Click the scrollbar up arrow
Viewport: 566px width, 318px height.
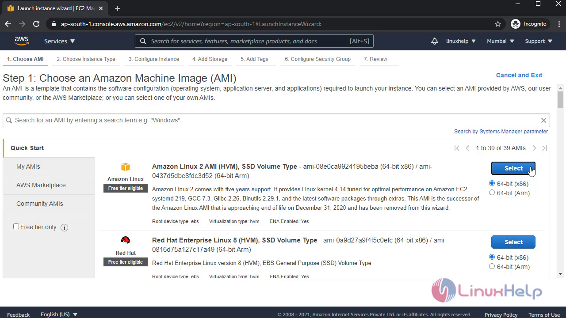[x=560, y=87]
